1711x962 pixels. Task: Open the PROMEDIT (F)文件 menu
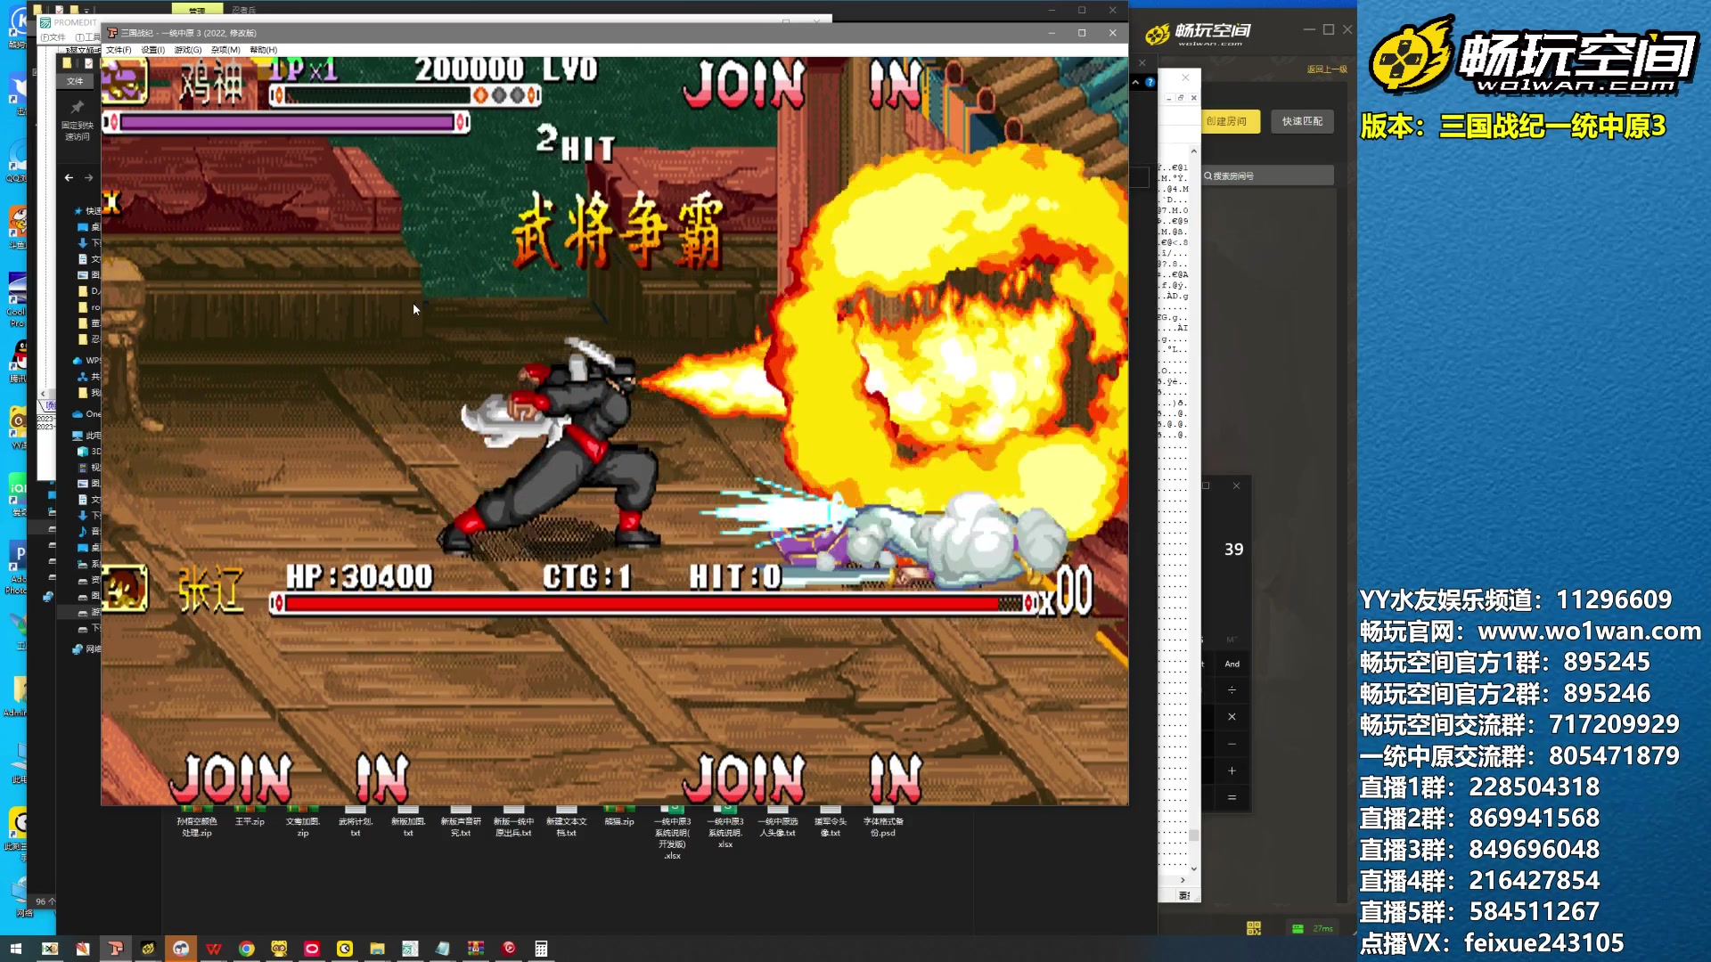(53, 37)
